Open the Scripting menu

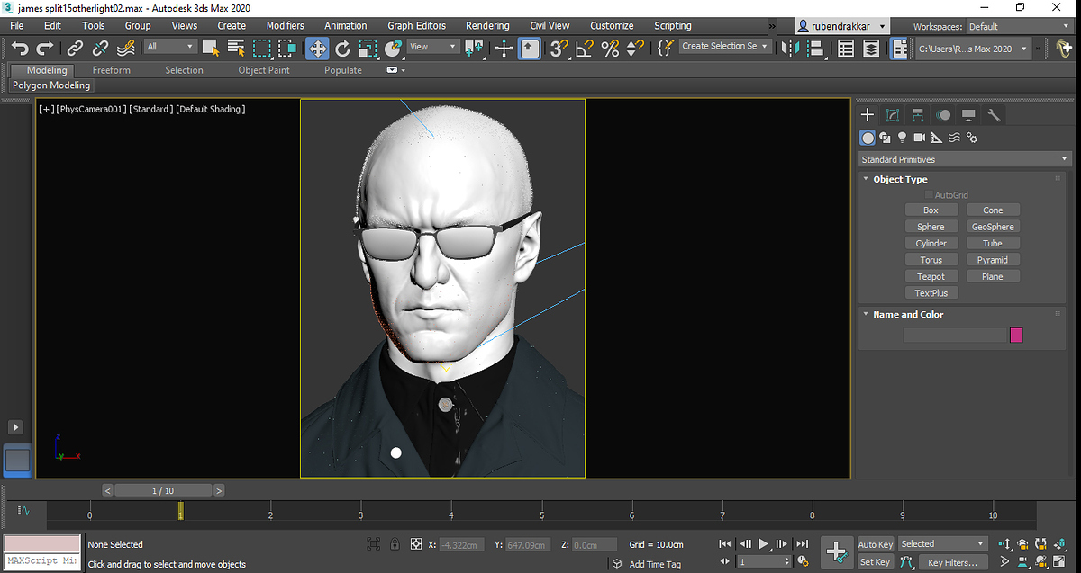pyautogui.click(x=673, y=26)
